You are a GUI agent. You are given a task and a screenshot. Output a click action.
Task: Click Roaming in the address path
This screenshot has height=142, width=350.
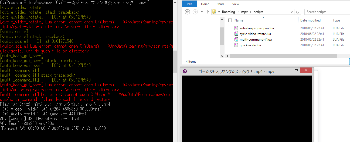pyautogui.click(x=228, y=12)
